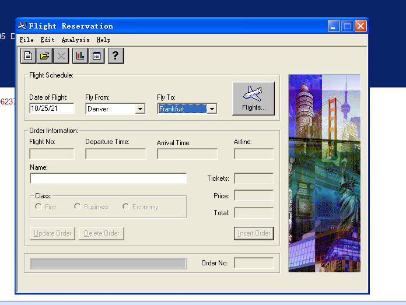Open the Graph chart toolbar icon

[x=80, y=56]
